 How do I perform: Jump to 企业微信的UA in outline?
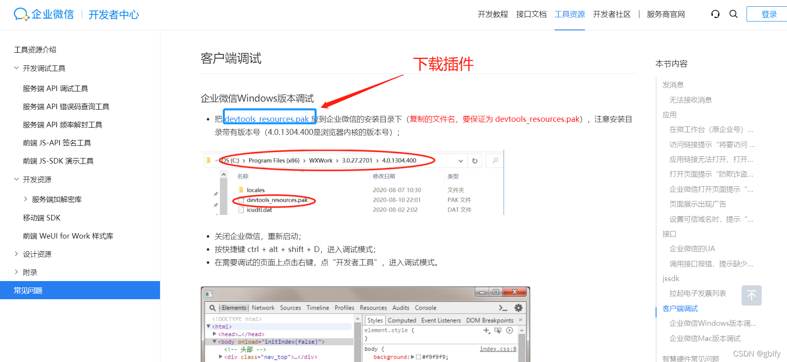click(692, 249)
